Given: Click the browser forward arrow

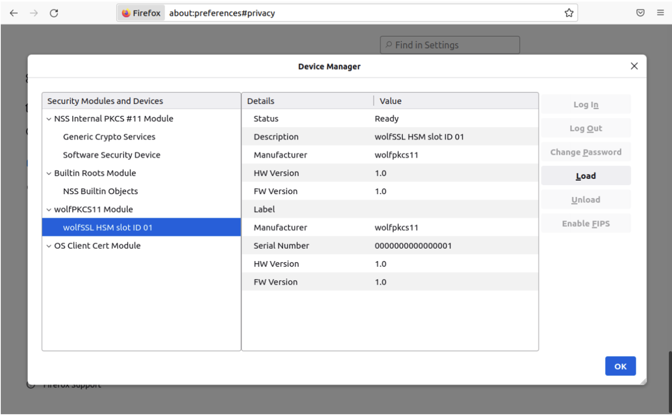Looking at the screenshot, I should (34, 13).
